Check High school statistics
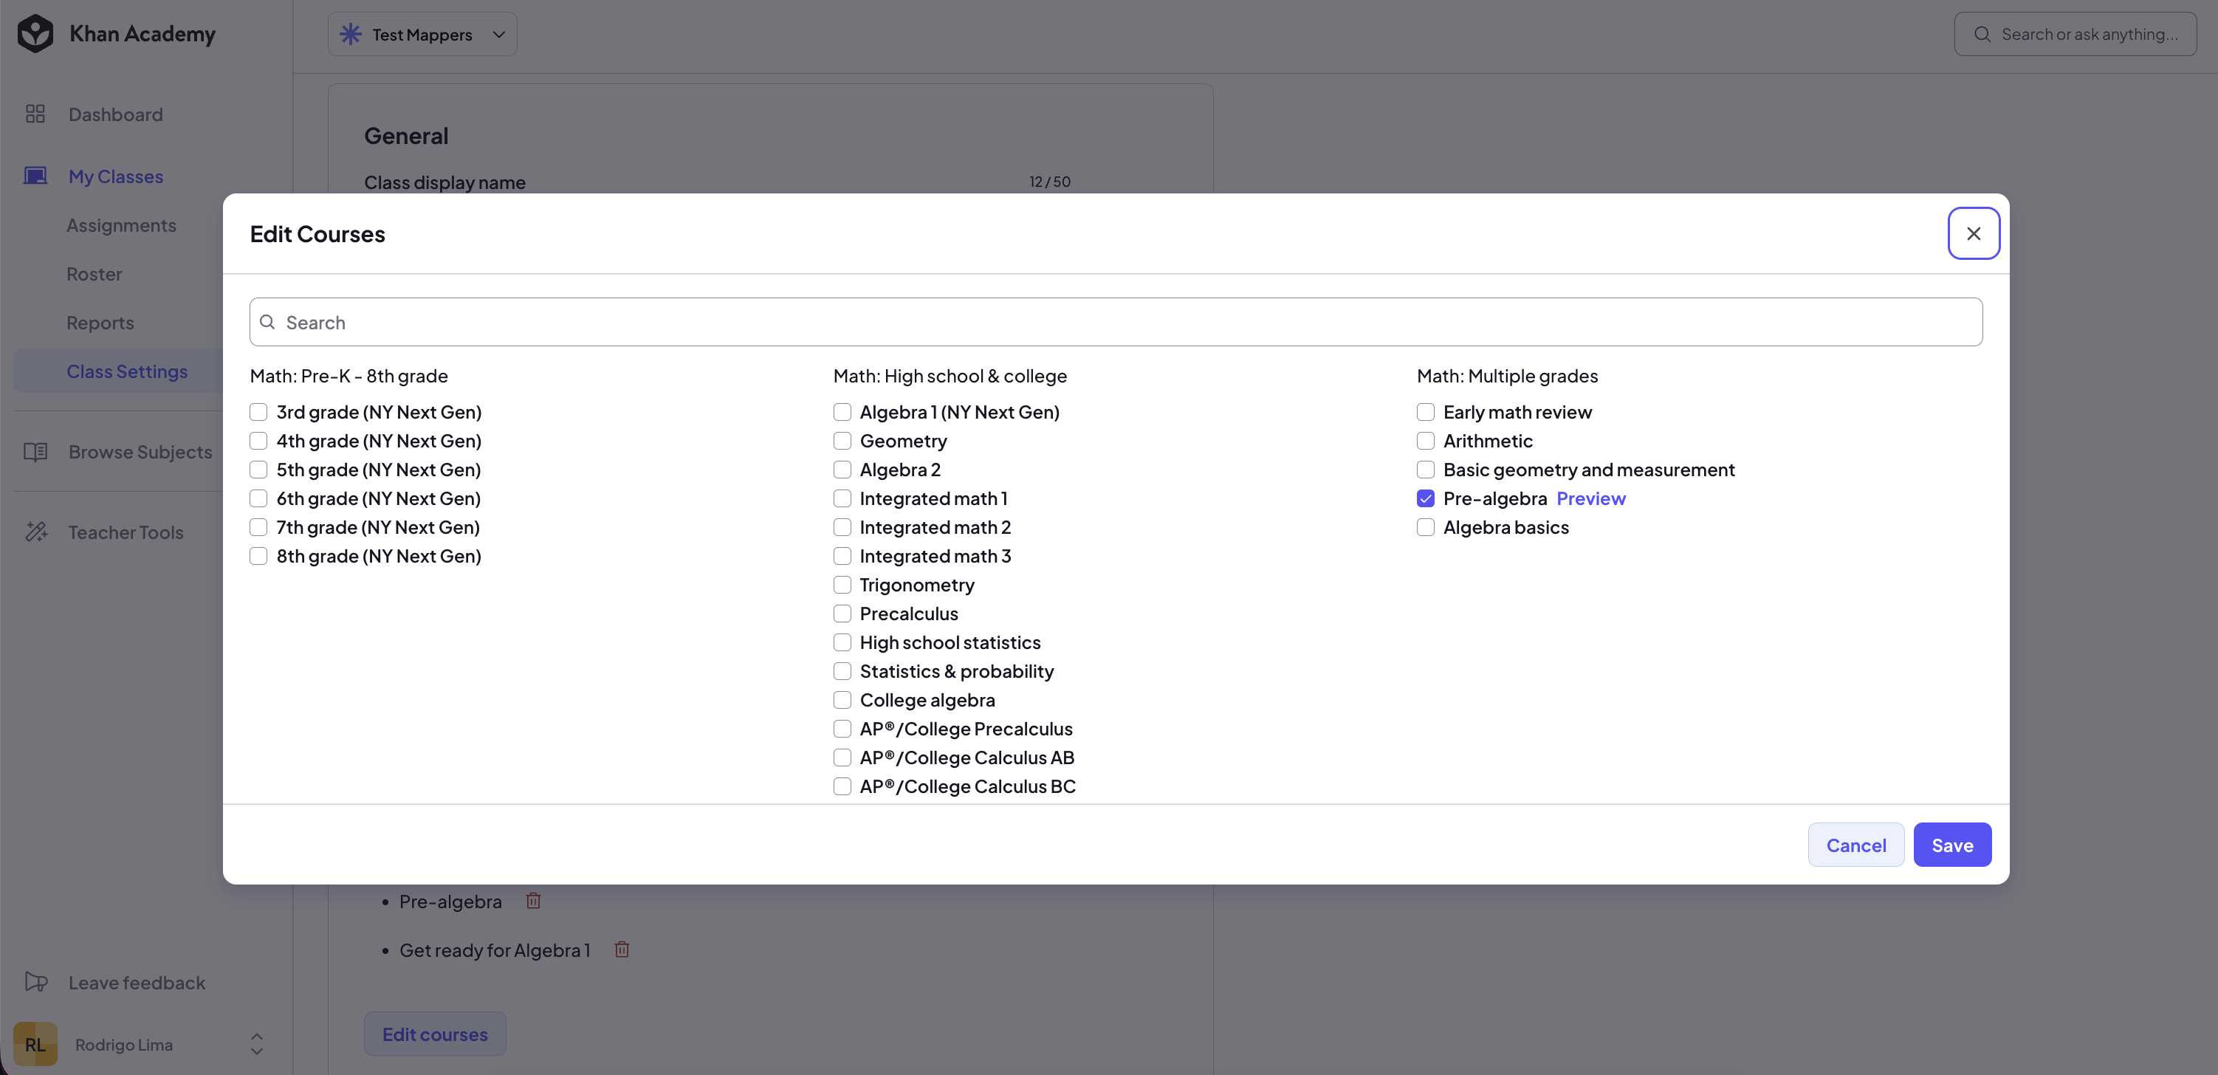Viewport: 2218px width, 1075px height. coord(842,642)
